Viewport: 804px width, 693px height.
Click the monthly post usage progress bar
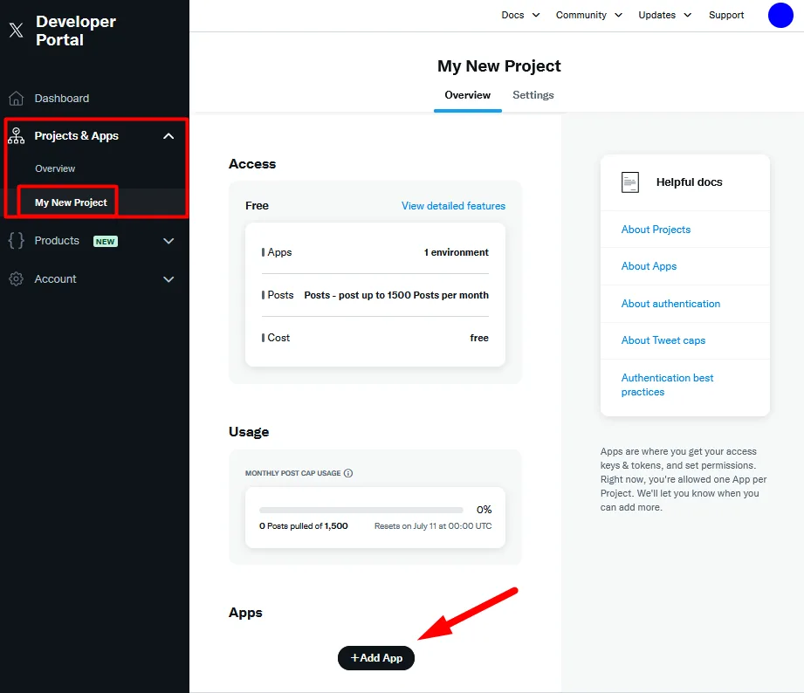(361, 510)
